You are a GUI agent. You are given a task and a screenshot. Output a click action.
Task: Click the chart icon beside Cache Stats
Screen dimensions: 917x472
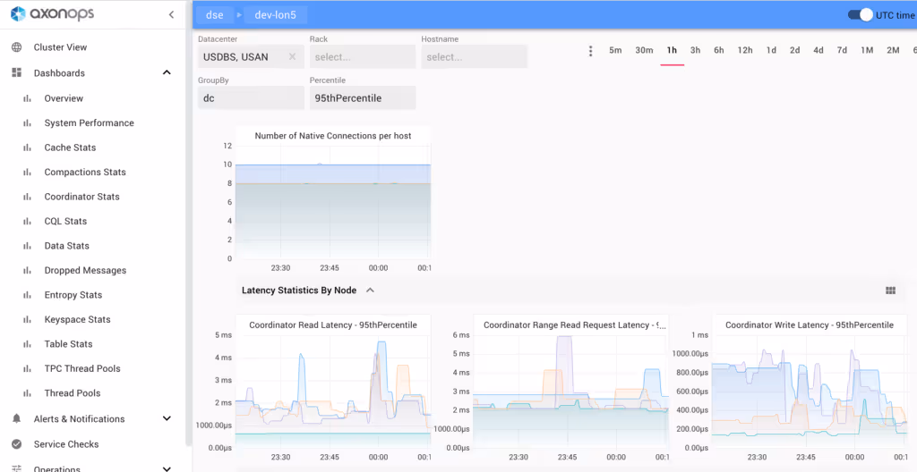27,147
